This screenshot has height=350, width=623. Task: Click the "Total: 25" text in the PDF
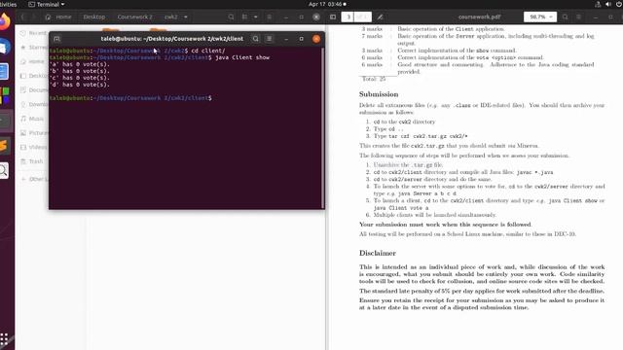pyautogui.click(x=374, y=79)
